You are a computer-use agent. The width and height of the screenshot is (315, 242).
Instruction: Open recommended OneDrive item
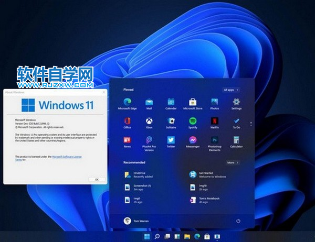pyautogui.click(x=139, y=174)
